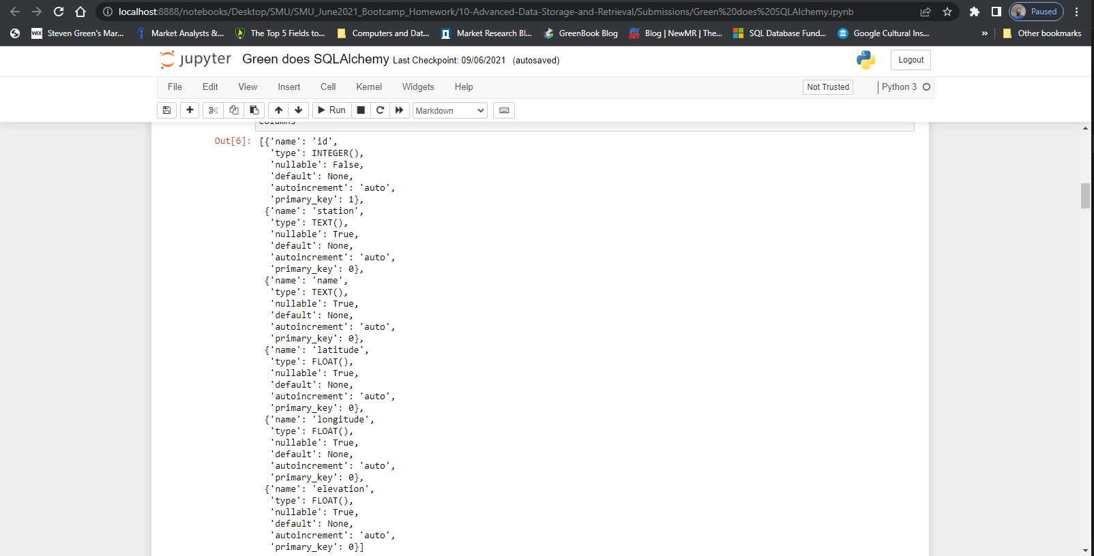
Task: Open the File menu
Action: [x=175, y=87]
